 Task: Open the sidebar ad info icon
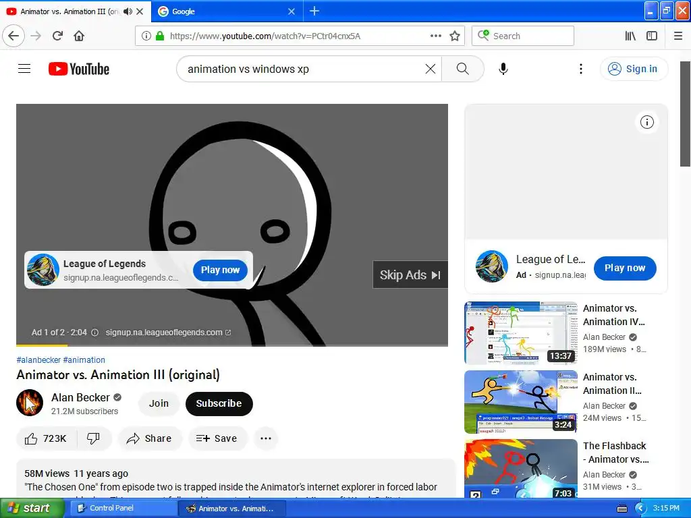pos(647,122)
